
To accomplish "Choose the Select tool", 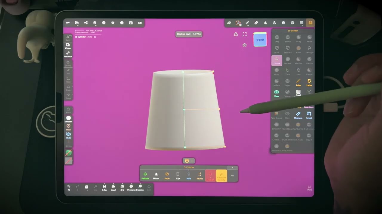I will (x=309, y=115).
